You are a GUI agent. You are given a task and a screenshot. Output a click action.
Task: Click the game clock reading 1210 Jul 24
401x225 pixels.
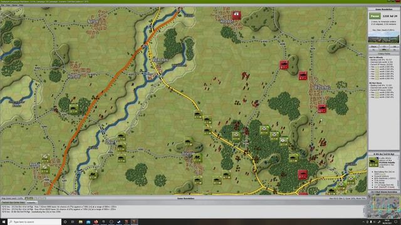click(390, 16)
